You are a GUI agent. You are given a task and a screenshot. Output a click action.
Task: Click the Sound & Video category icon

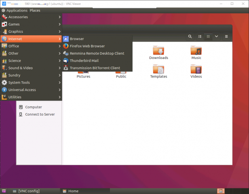pyautogui.click(x=4, y=68)
